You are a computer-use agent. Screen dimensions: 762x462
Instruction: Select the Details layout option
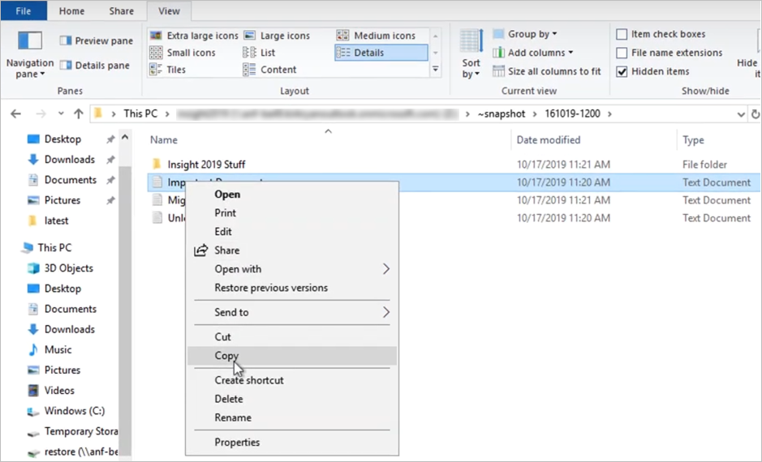381,53
